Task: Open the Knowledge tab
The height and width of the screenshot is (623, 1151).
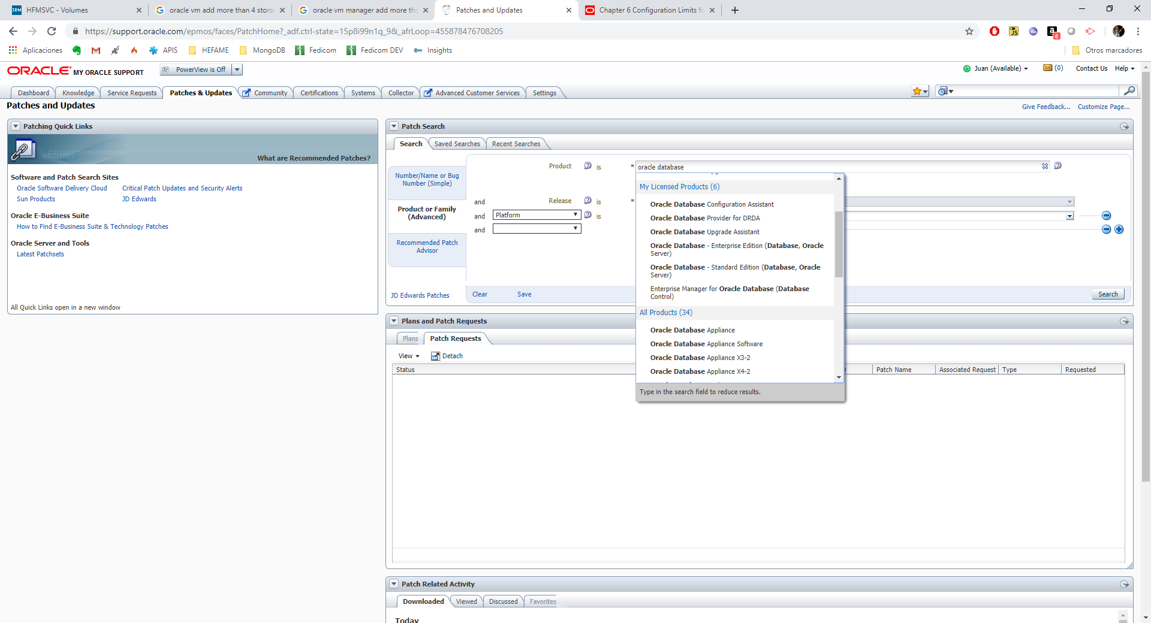Action: tap(77, 92)
